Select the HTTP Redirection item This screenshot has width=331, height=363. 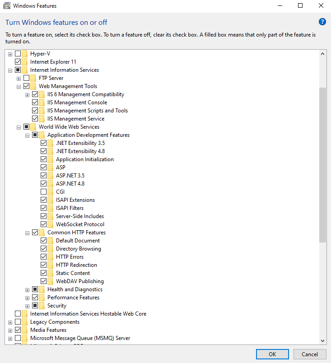(76, 265)
